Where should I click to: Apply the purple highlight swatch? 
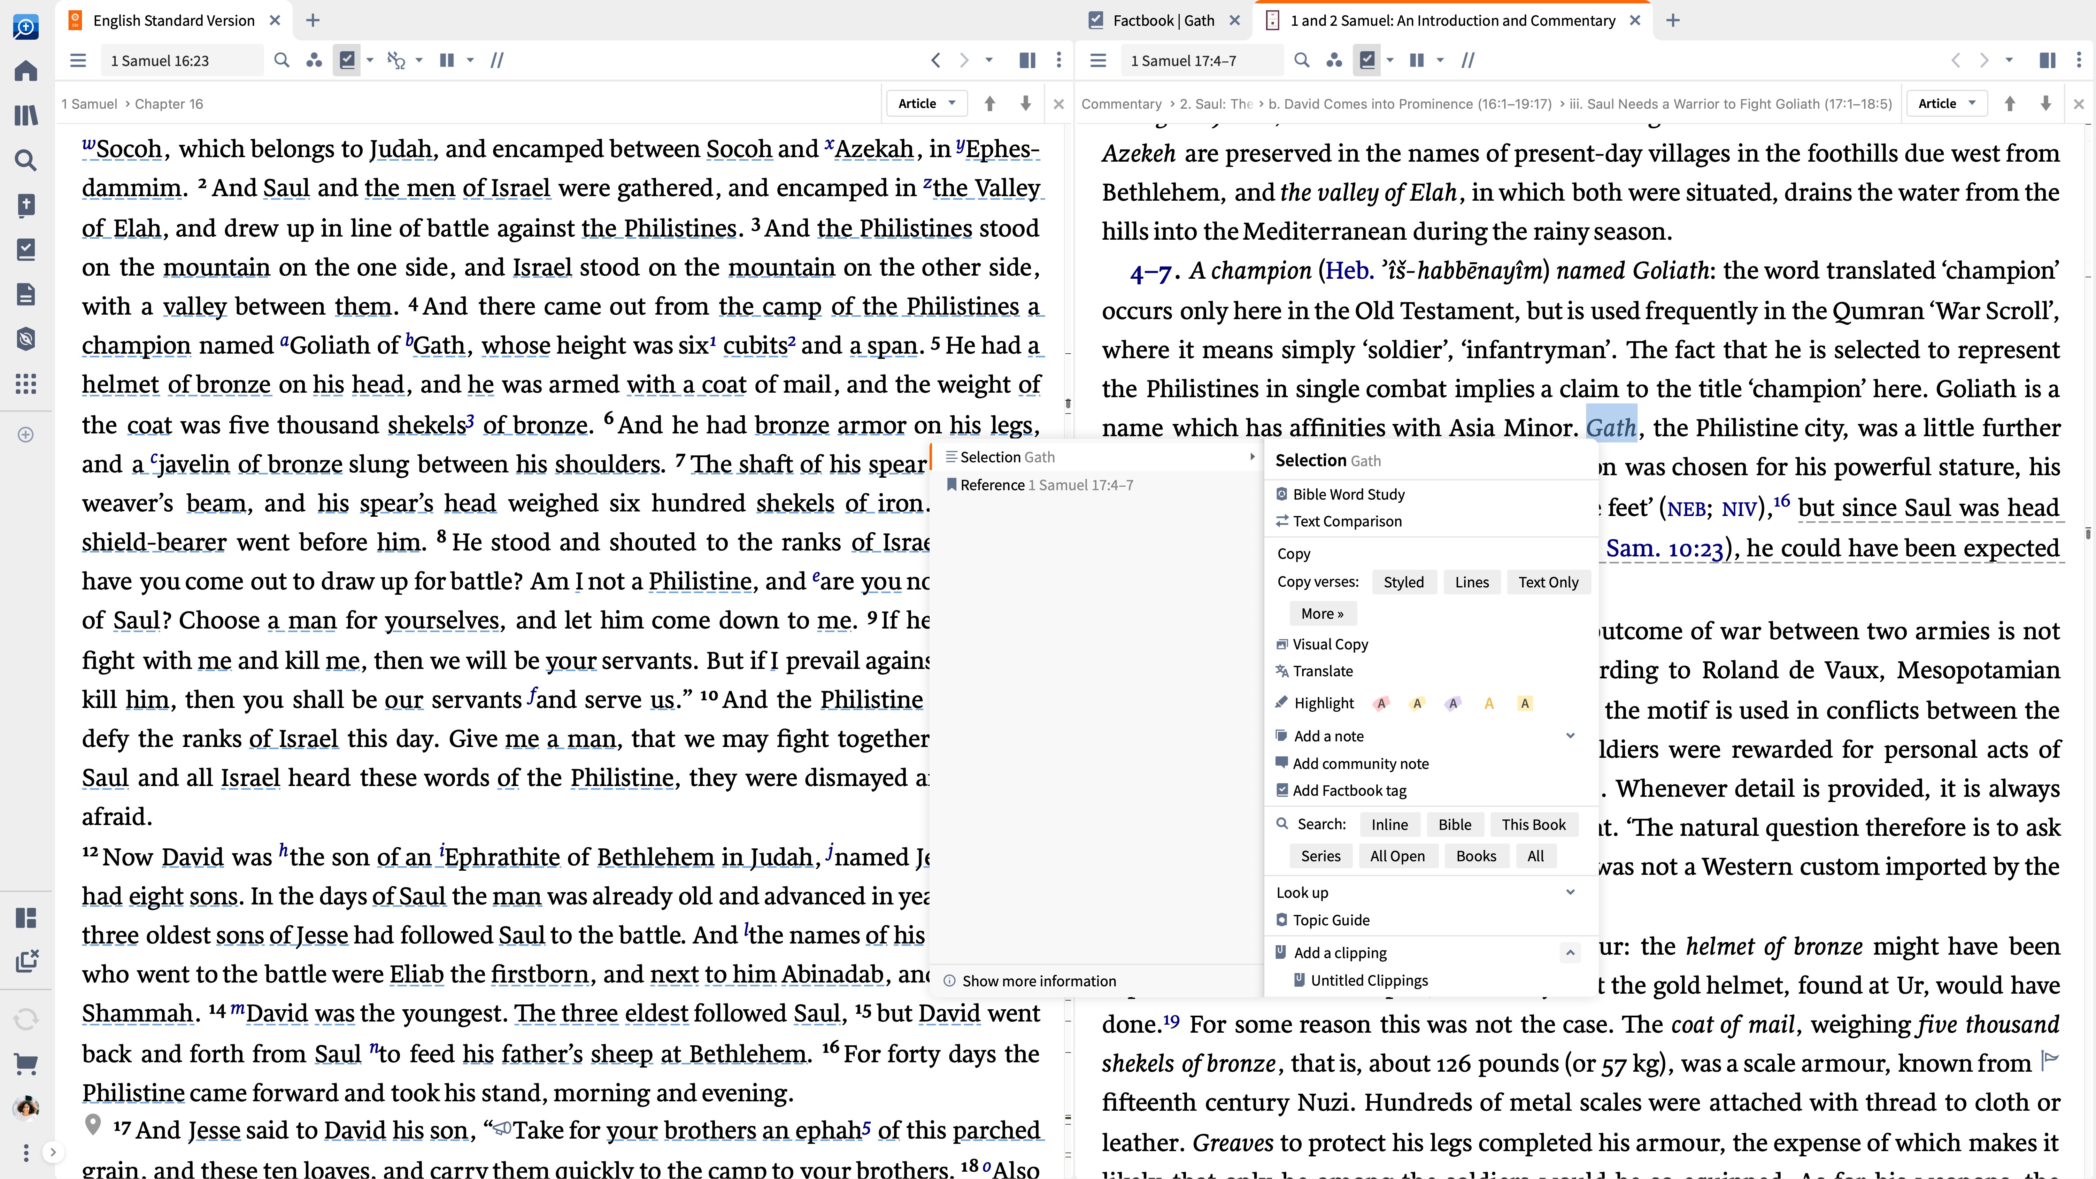point(1452,703)
